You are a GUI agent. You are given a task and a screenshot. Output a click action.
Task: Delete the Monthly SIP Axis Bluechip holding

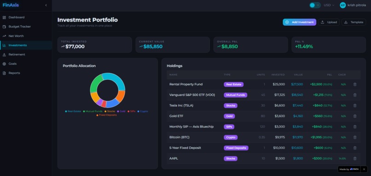point(355,127)
